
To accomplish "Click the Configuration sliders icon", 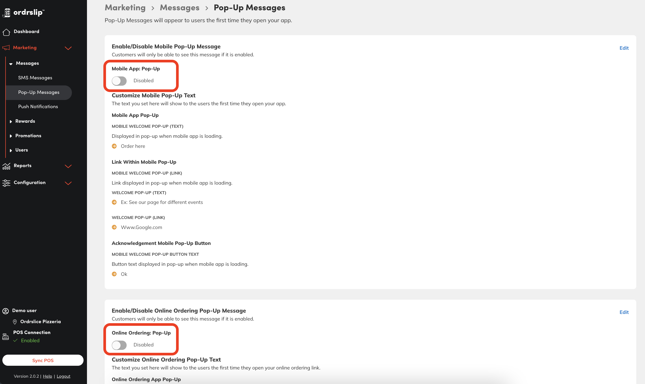I will pyautogui.click(x=6, y=183).
